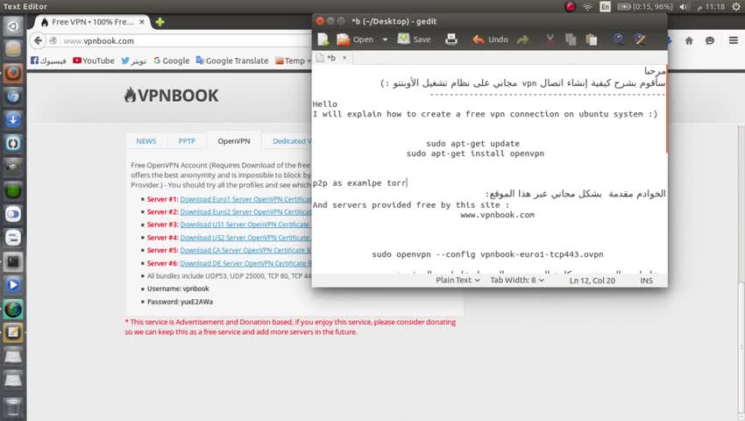
Task: Open Trash in the launcher
Action: click(x=13, y=408)
